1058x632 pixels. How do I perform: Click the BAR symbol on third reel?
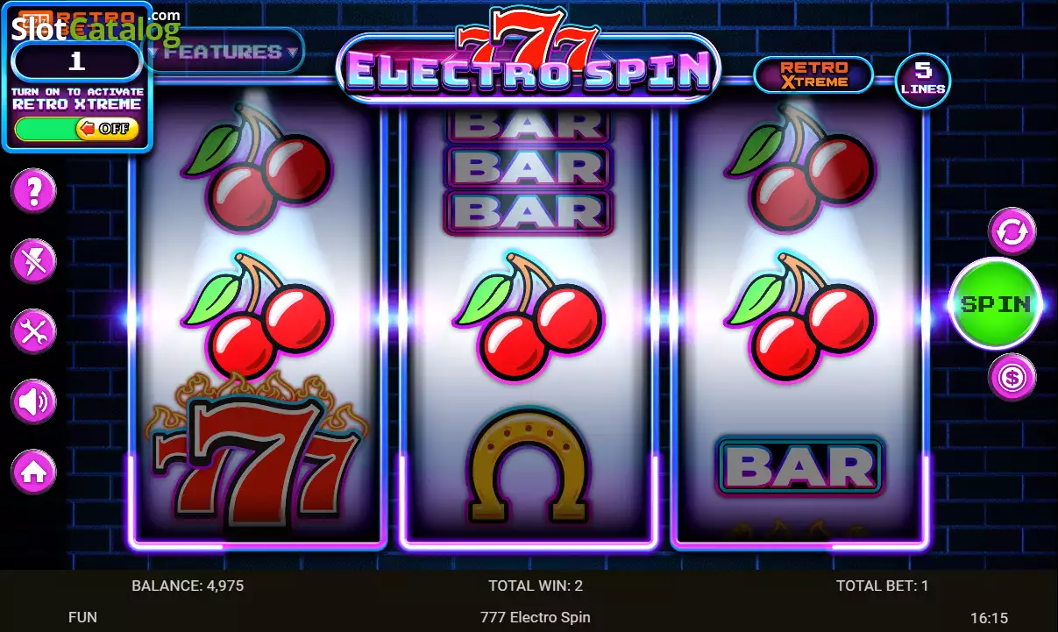pyautogui.click(x=800, y=467)
